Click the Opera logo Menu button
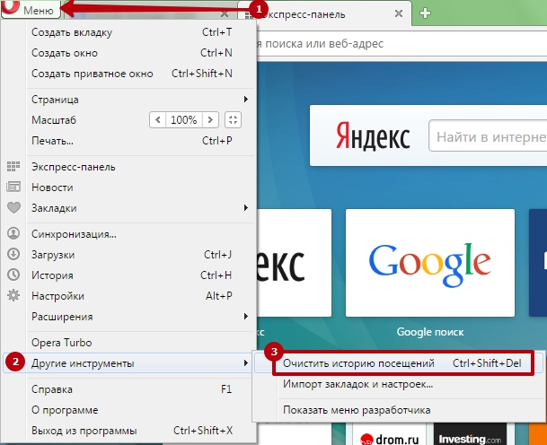 click(x=31, y=10)
